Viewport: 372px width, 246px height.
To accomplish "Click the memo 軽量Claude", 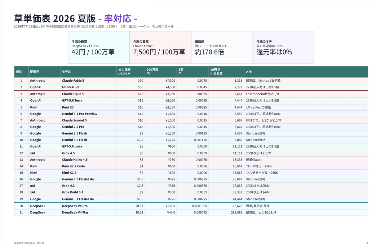I will coord(254,159).
